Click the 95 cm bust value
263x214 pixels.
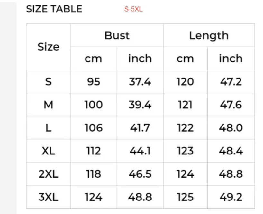click(94, 82)
